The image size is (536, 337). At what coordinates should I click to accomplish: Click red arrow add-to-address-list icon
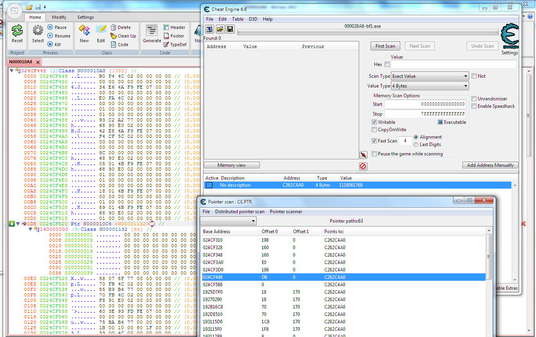(363, 155)
